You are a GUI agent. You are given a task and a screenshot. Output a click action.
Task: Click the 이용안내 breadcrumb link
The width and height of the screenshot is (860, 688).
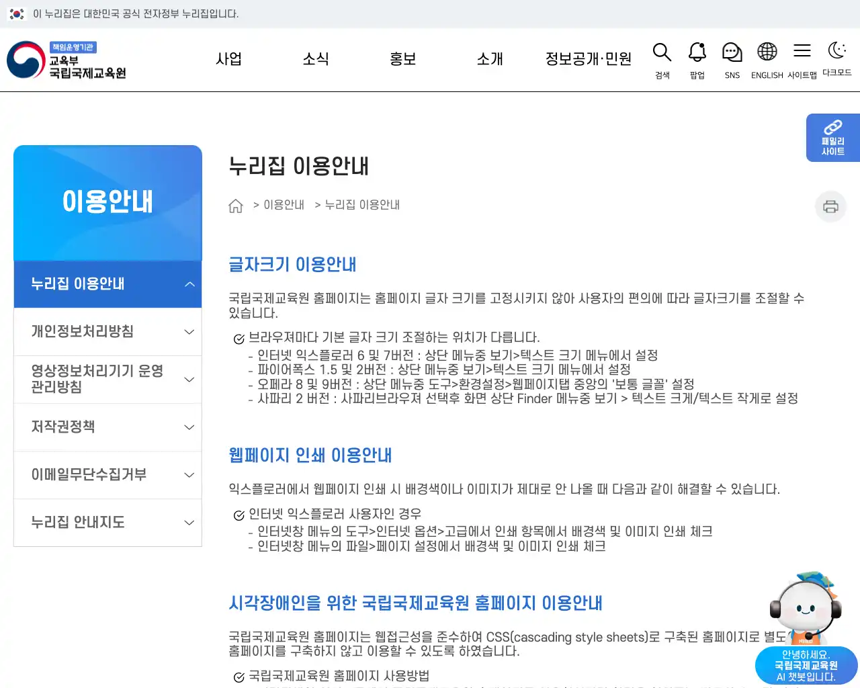[x=284, y=205]
